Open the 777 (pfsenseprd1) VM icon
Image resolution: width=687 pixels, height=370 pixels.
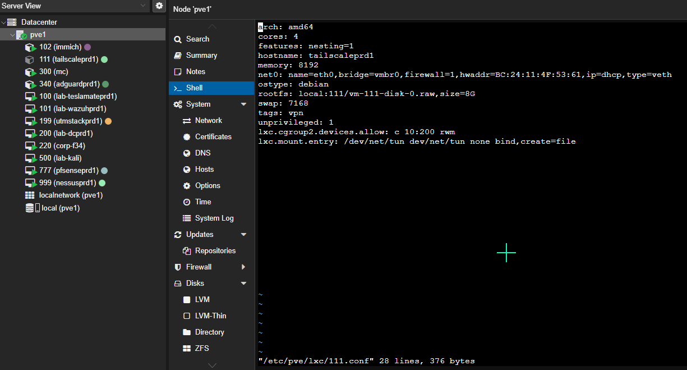pyautogui.click(x=30, y=171)
